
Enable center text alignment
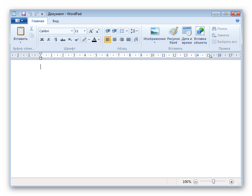point(115,40)
